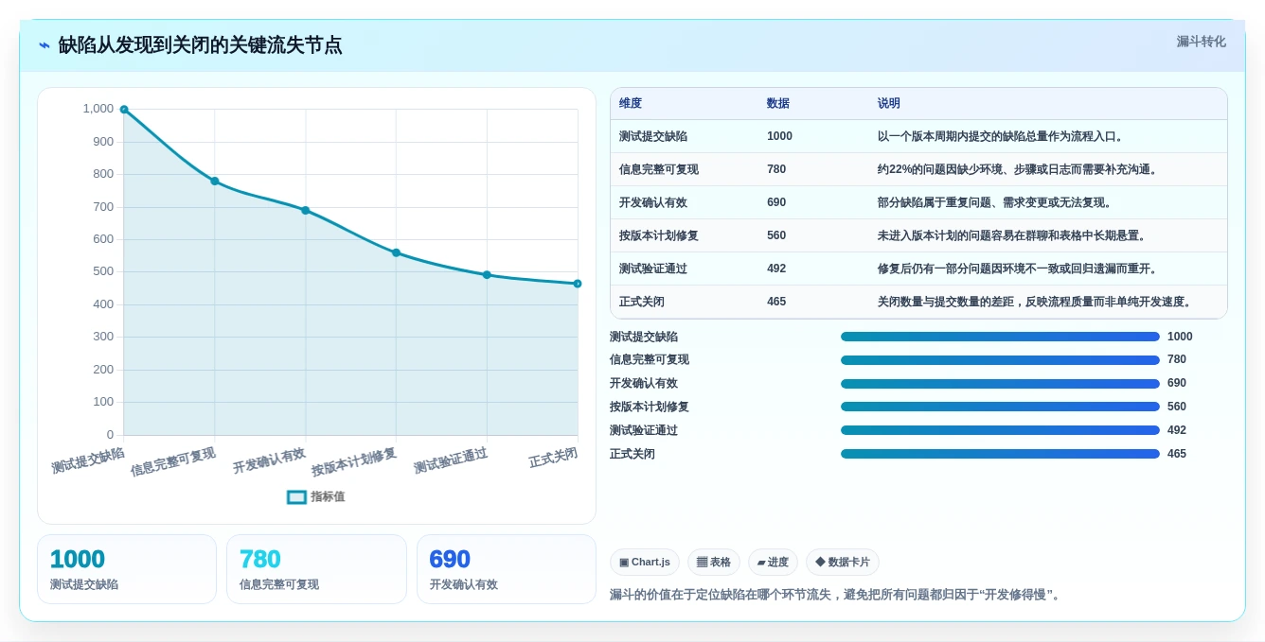Viewport: 1265px width, 642px height.
Task: Click the table value 780
Action: tap(776, 169)
